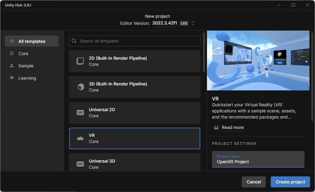The image size is (315, 192).
Task: Click the Learning graduation cap icon
Action: pyautogui.click(x=12, y=78)
